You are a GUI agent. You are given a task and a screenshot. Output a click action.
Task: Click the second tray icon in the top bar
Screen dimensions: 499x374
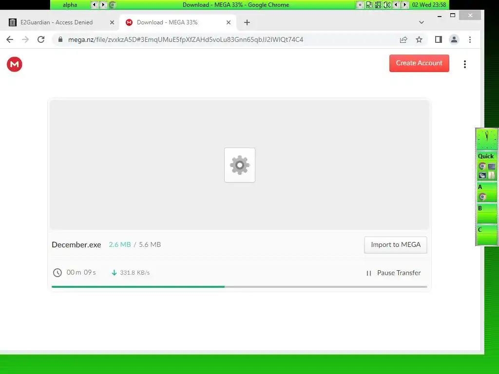pos(369,5)
